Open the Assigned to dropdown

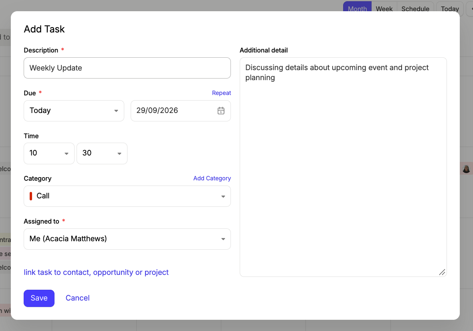pyautogui.click(x=127, y=239)
